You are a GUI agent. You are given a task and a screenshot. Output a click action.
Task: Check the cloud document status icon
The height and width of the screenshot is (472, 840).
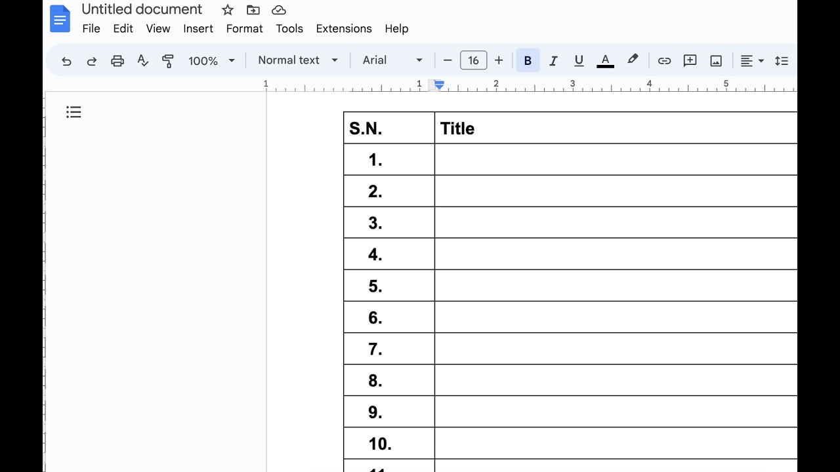278,10
